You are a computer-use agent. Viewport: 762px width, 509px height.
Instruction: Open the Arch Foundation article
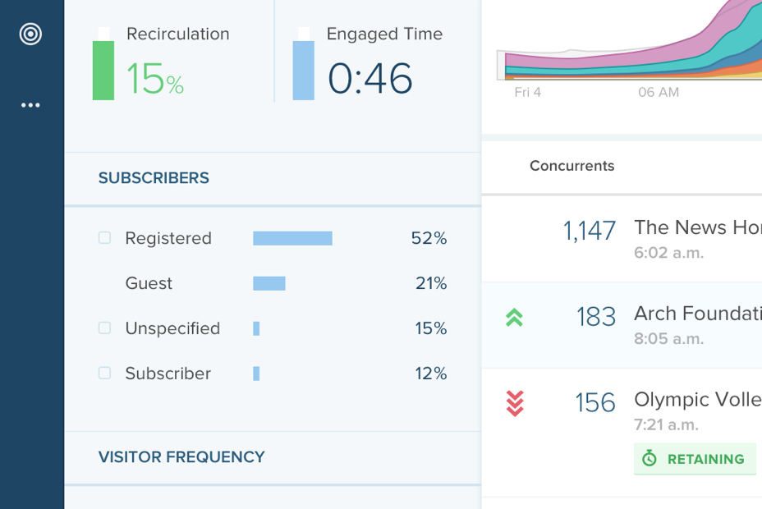point(697,314)
